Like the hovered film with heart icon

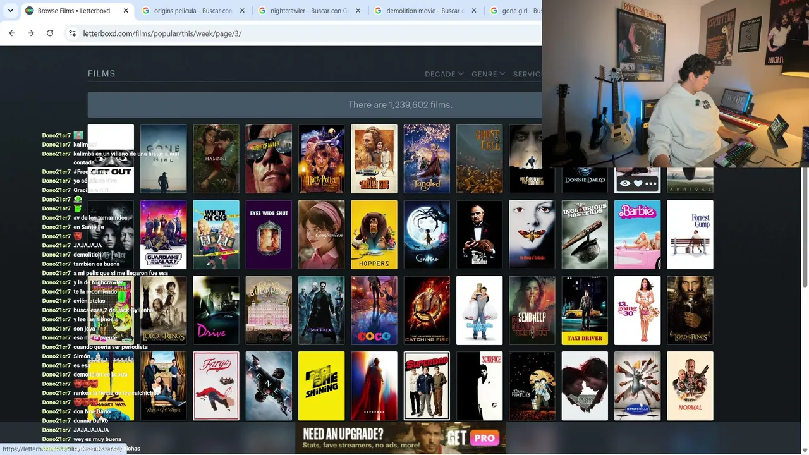[x=638, y=184]
